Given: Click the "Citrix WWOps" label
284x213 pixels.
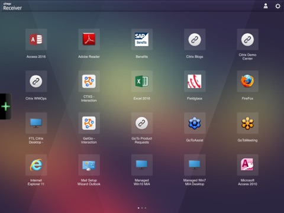Looking at the screenshot, I should [36, 98].
